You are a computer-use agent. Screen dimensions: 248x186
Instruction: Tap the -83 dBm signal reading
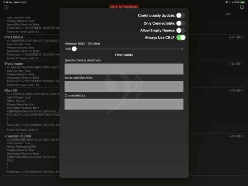tap(236, 136)
